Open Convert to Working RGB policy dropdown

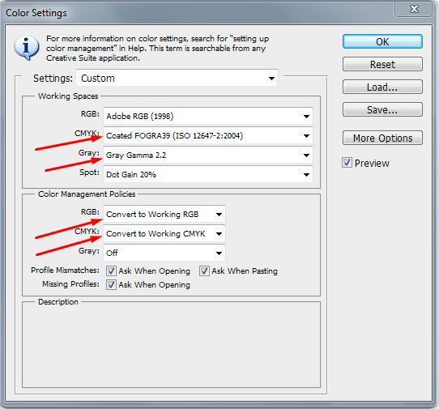coord(164,215)
